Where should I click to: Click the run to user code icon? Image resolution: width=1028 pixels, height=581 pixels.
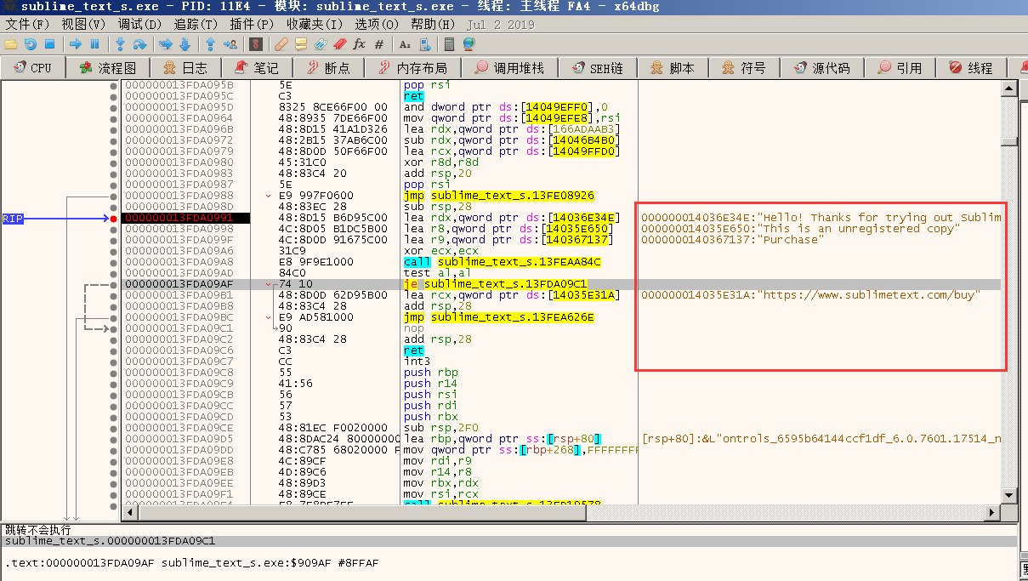tap(230, 43)
